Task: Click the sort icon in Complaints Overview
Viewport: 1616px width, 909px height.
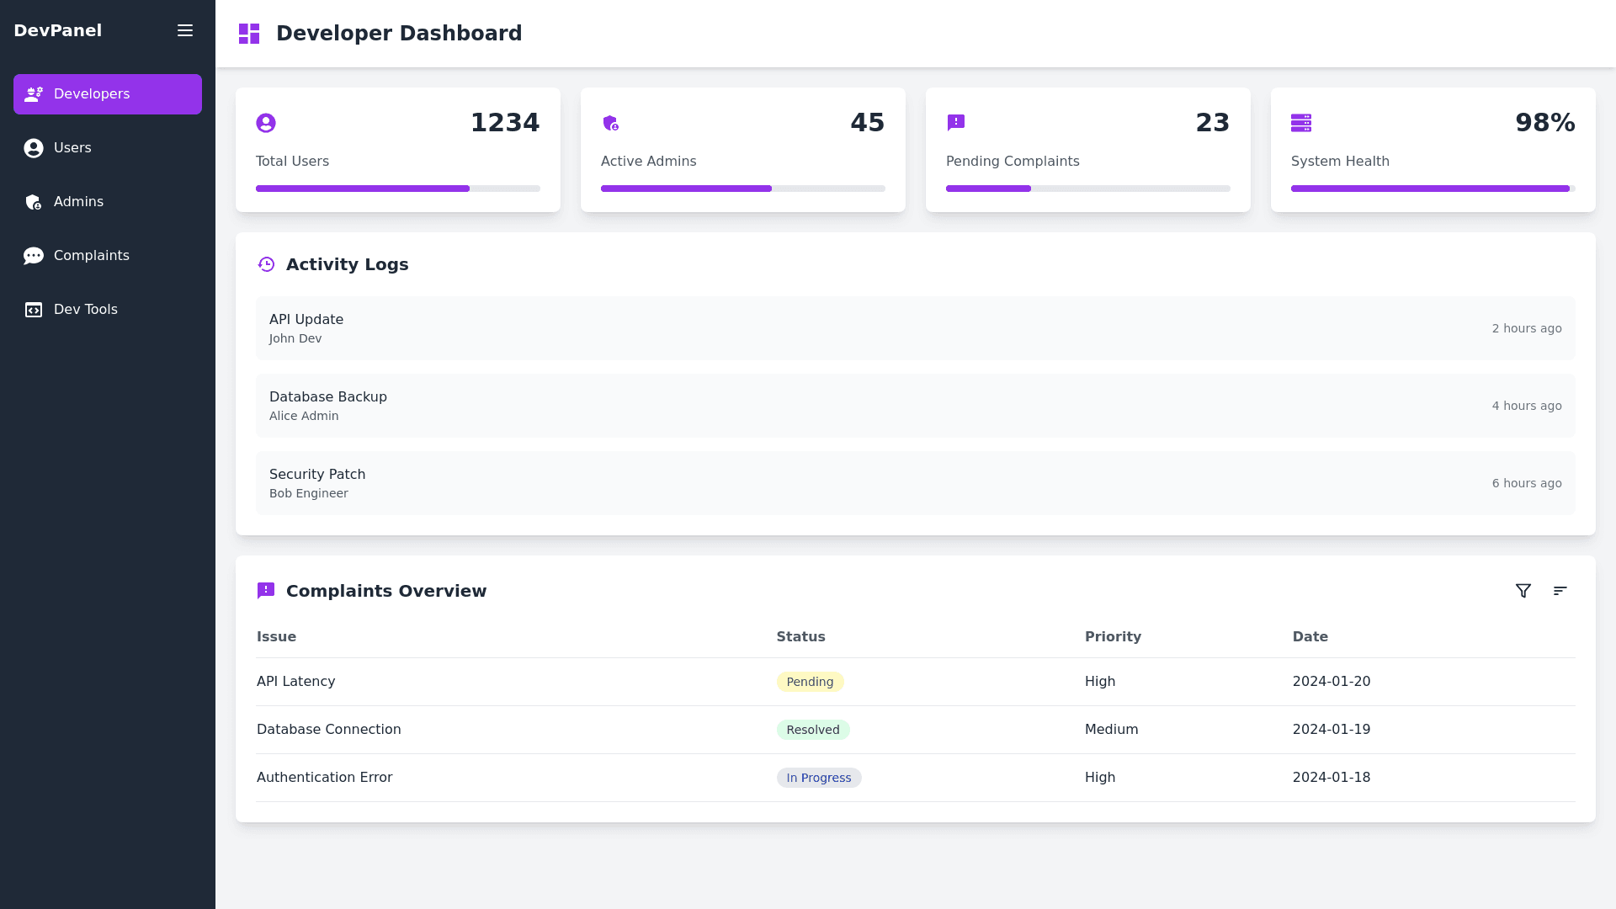Action: pyautogui.click(x=1560, y=590)
